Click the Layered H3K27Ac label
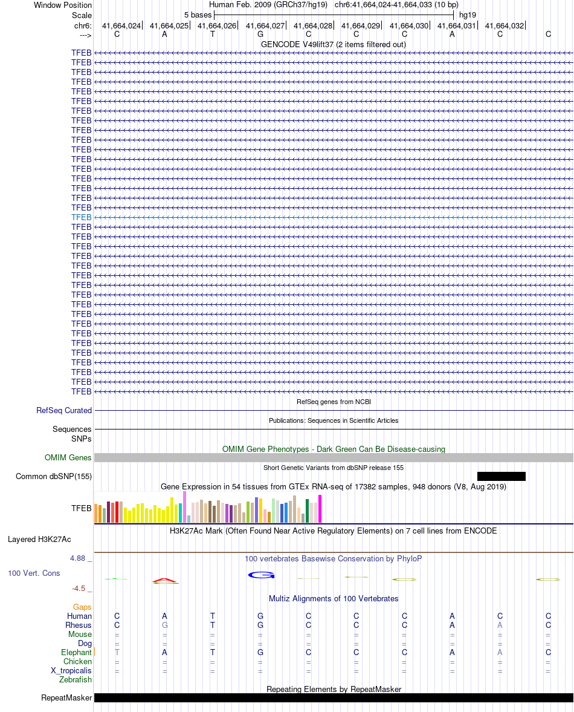574x712 pixels. [39, 539]
